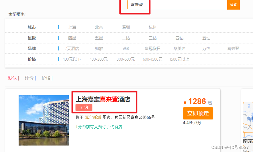
Task: Select price range 300-600元
Action: tap(126, 59)
